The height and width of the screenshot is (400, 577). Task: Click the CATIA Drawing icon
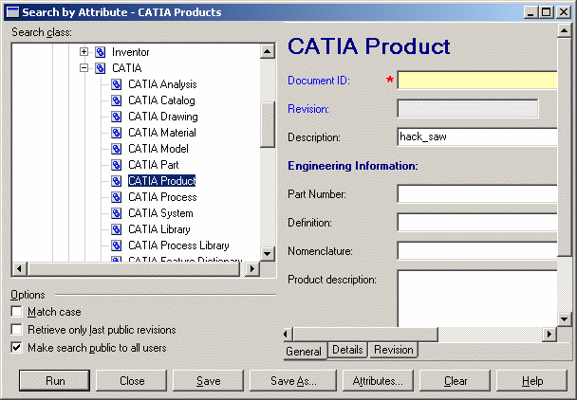point(117,117)
